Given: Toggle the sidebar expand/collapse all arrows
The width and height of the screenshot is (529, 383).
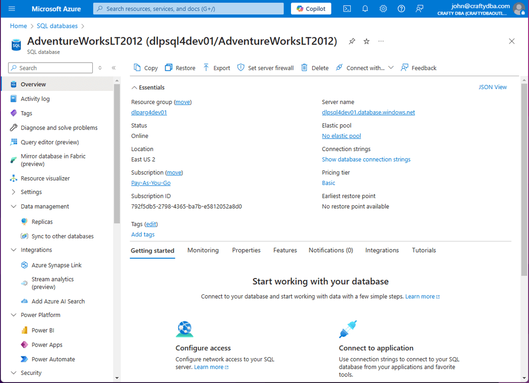Looking at the screenshot, I should click(100, 68).
